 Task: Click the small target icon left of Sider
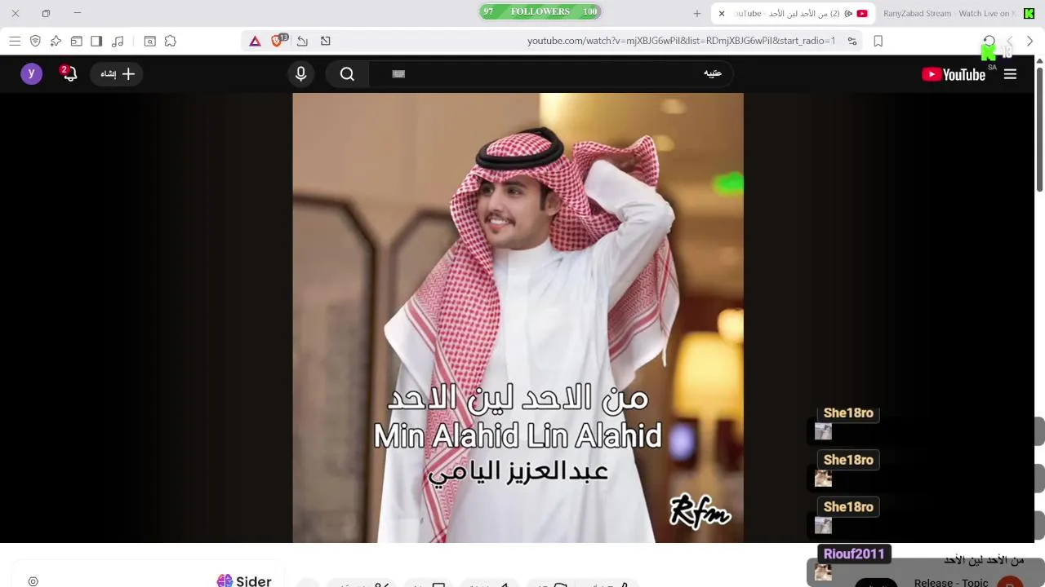(x=33, y=581)
